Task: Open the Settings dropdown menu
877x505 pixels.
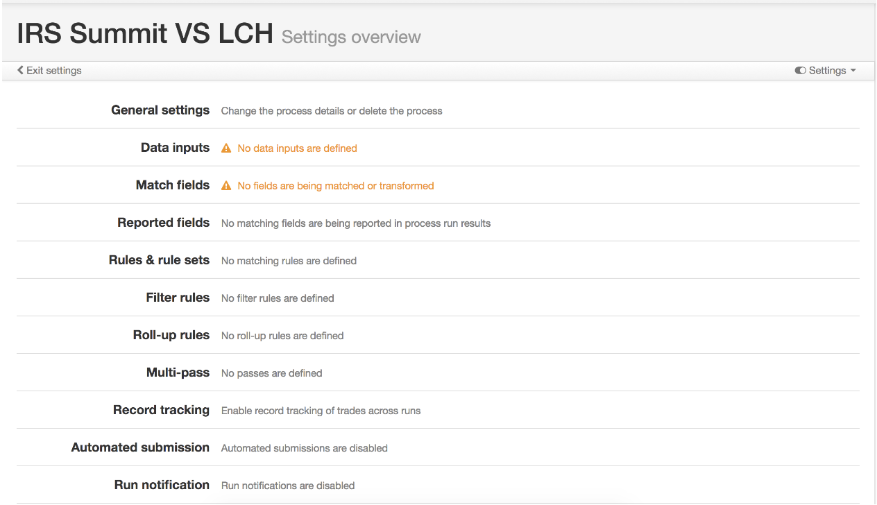Action: [x=826, y=71]
